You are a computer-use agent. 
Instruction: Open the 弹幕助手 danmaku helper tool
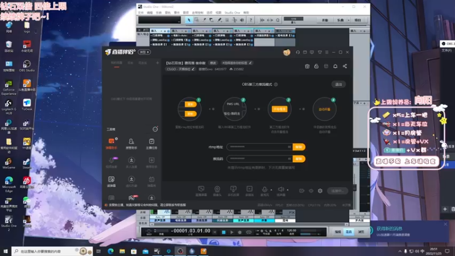(111, 143)
